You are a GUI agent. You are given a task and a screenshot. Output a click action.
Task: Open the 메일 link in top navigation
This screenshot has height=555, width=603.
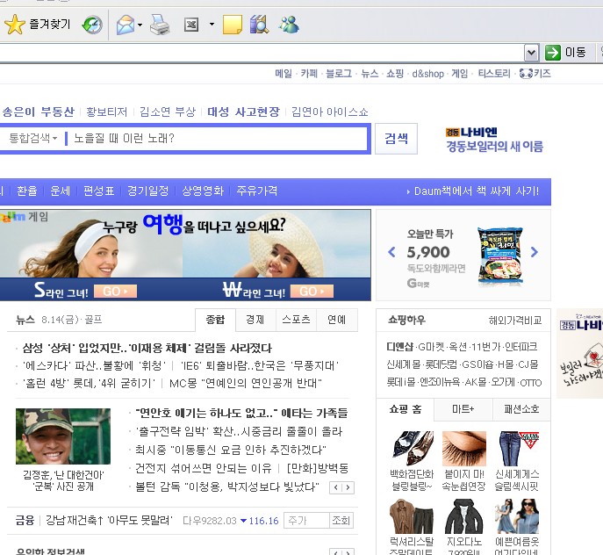284,74
